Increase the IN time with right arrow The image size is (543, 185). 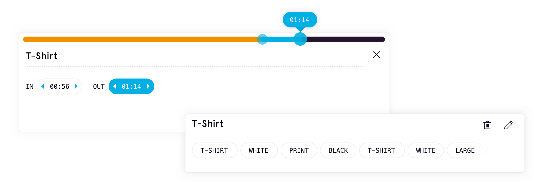pos(76,86)
